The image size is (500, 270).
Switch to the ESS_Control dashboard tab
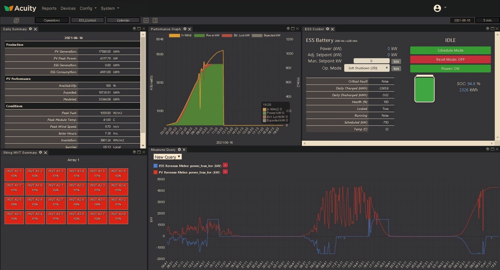click(x=88, y=20)
